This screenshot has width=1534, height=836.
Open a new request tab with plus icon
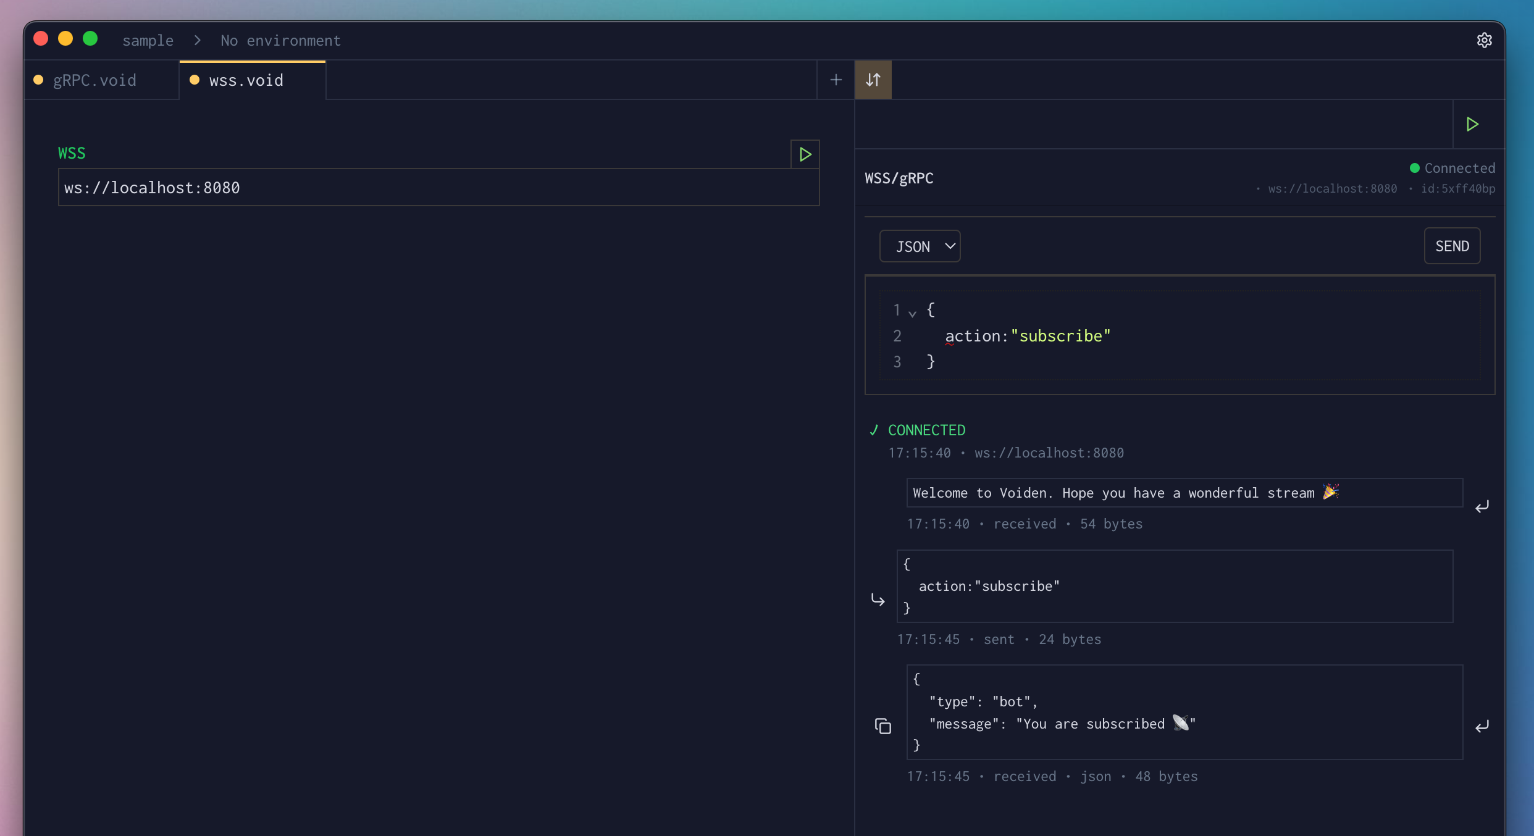(x=835, y=79)
